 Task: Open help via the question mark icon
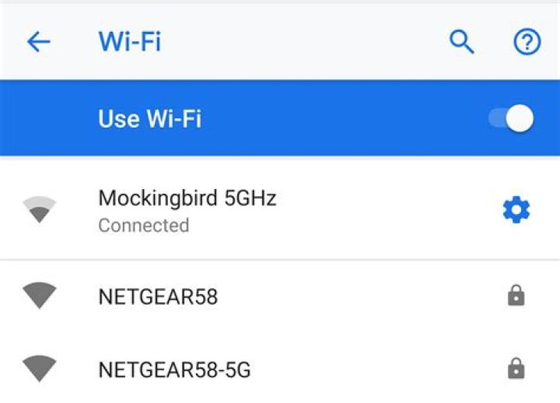(x=527, y=41)
